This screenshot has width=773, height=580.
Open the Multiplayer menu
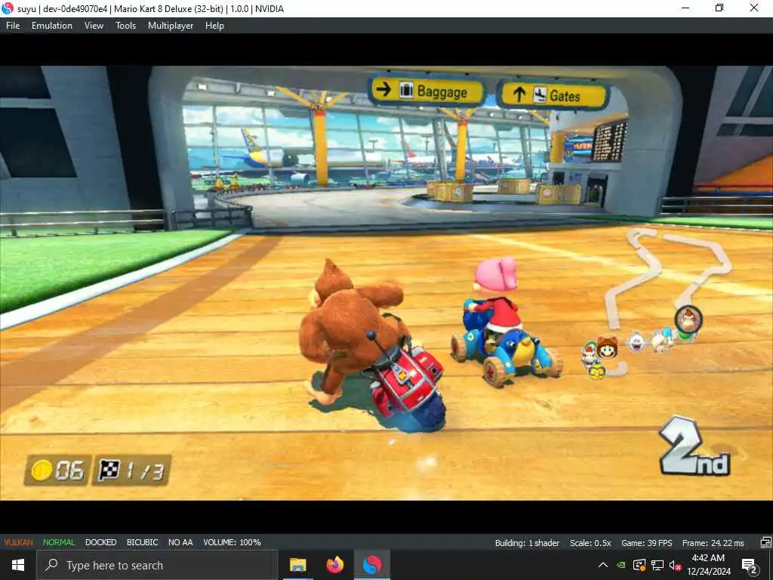coord(171,26)
